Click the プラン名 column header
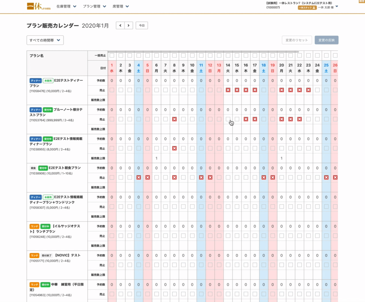Viewport: 365px width, 302px height. 36,55
